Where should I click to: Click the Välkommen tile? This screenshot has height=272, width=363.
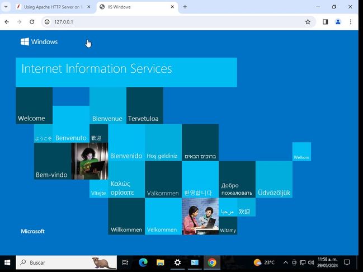click(163, 179)
